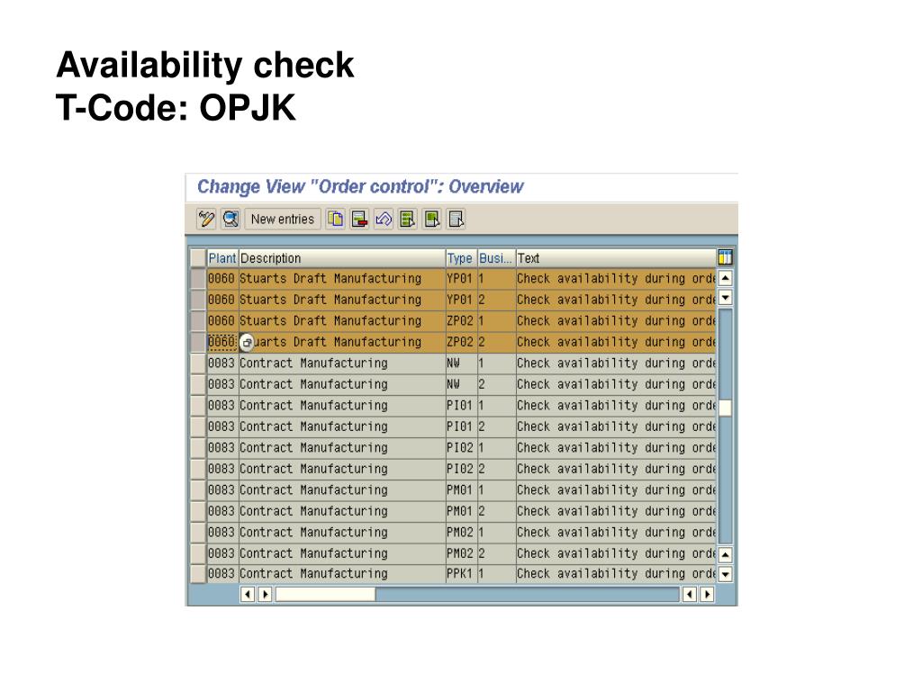The image size is (922, 691).
Task: Toggle row selector for 0083 PI02 Busi 1
Action: (x=197, y=448)
